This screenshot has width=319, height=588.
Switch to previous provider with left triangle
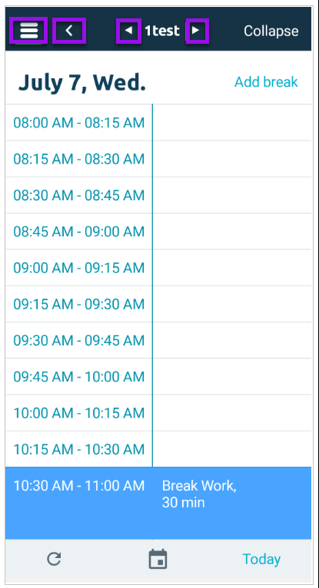[x=128, y=31]
